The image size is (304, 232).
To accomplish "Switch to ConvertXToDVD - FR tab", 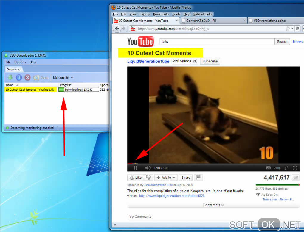I will point(213,21).
